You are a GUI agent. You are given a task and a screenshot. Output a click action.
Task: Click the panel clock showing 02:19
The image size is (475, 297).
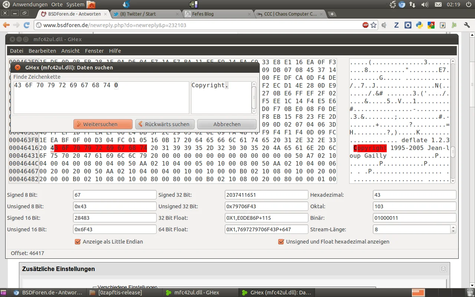click(x=453, y=4)
